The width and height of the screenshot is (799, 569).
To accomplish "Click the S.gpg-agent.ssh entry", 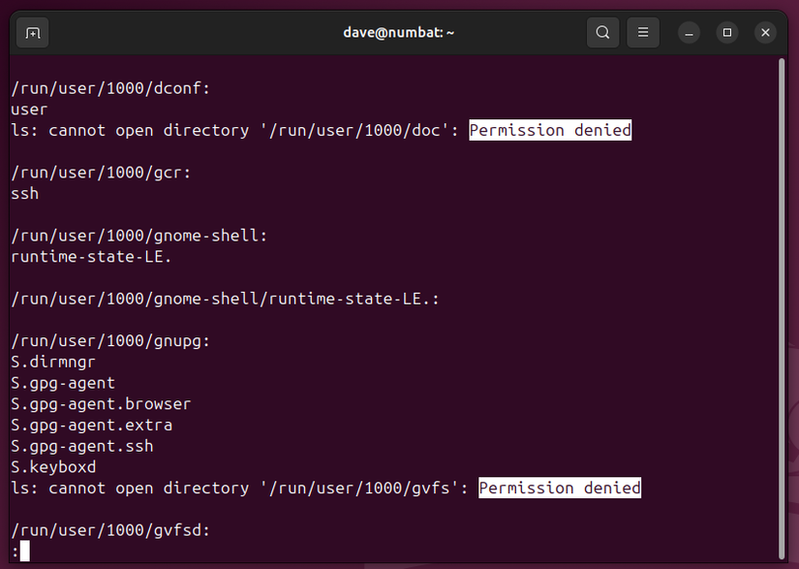I will point(82,446).
